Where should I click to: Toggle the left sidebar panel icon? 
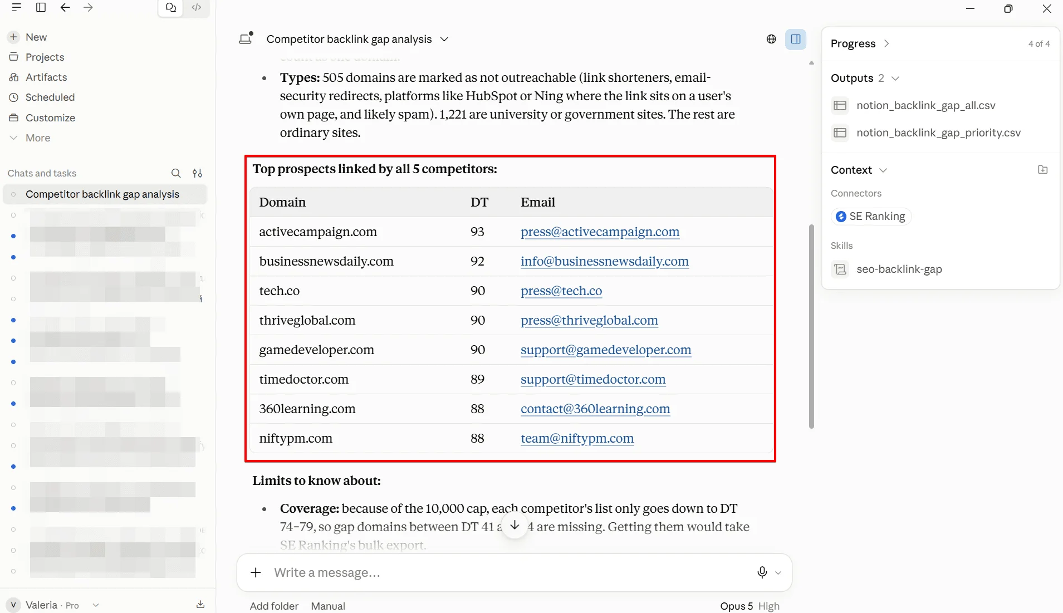pos(41,7)
